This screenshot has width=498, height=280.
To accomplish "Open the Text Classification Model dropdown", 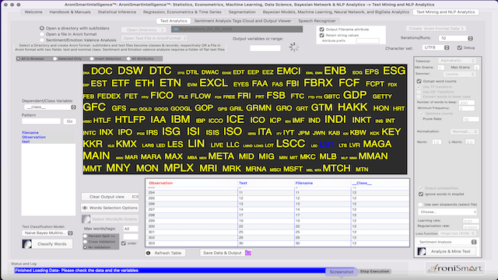I will coord(47,233).
